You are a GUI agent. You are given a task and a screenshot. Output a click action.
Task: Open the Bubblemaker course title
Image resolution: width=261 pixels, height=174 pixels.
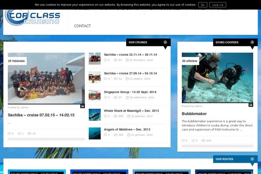pyautogui.click(x=194, y=114)
